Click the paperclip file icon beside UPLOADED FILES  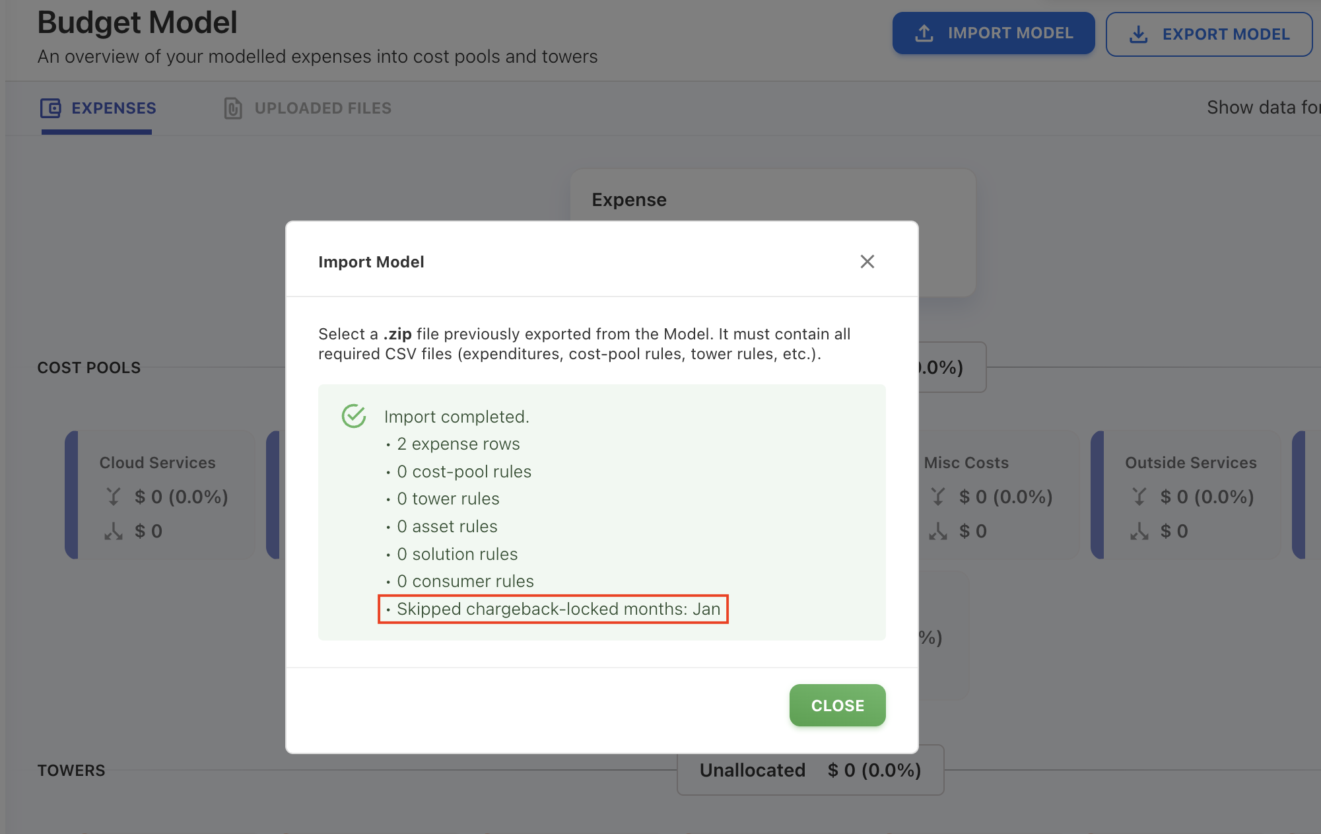click(232, 108)
